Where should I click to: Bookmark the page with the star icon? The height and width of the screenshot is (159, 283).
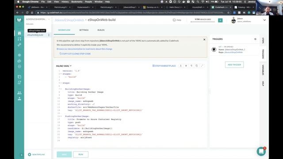coord(228,13)
